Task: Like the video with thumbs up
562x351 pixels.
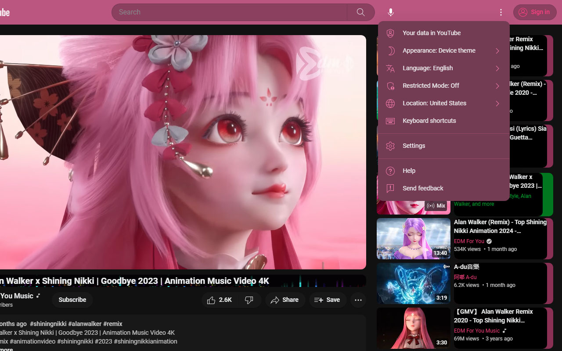Action: tap(220, 300)
